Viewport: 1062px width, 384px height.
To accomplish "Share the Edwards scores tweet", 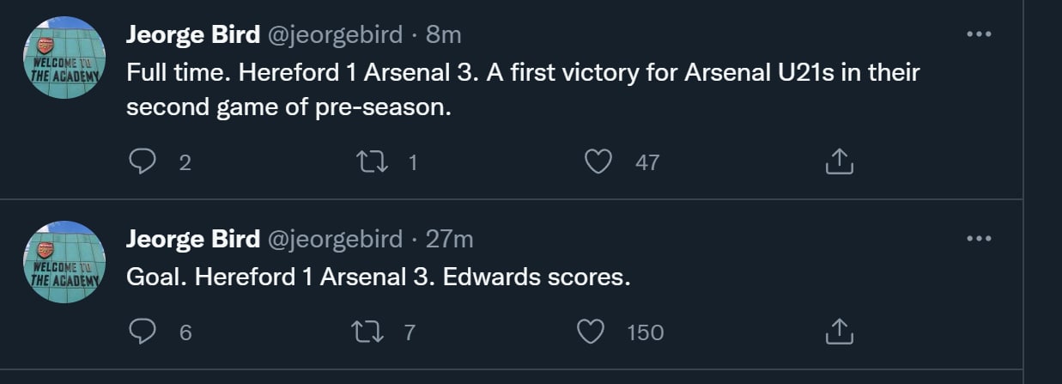I will pyautogui.click(x=839, y=332).
